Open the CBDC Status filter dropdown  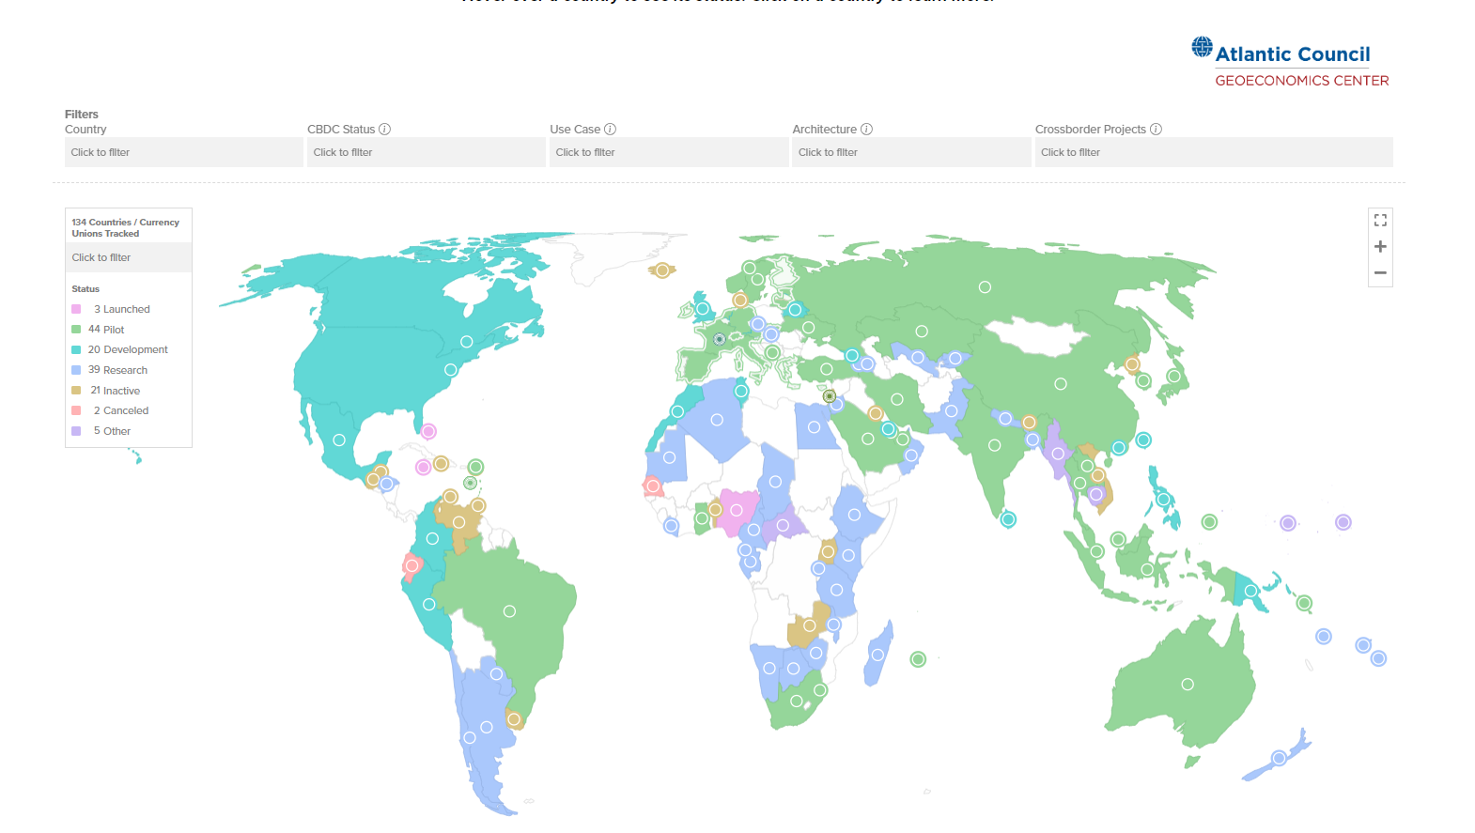426,152
